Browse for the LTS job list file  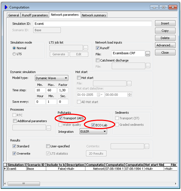(86, 48)
